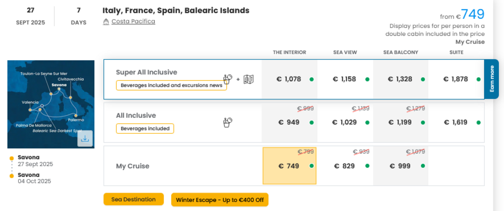Click Beverages included and excursions news label
The width and height of the screenshot is (504, 211).
click(171, 85)
